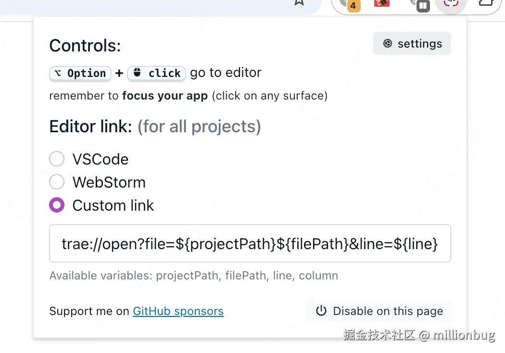
Task: Open the GitHub sponsors link
Action: pos(178,311)
